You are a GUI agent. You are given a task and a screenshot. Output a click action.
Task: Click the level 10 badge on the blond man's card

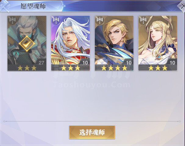(129, 63)
